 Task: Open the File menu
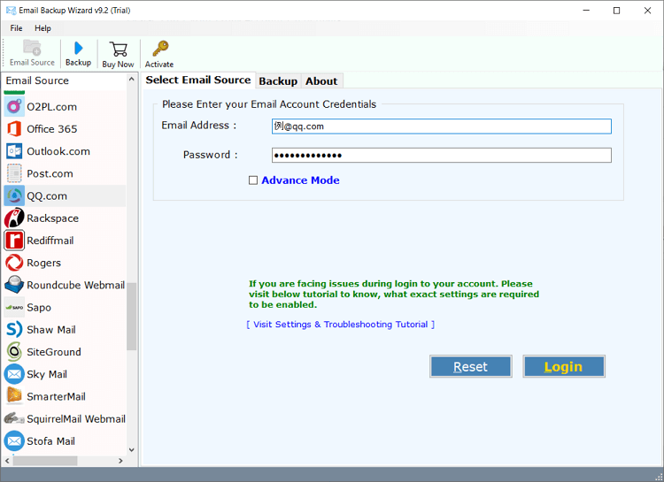pos(16,28)
